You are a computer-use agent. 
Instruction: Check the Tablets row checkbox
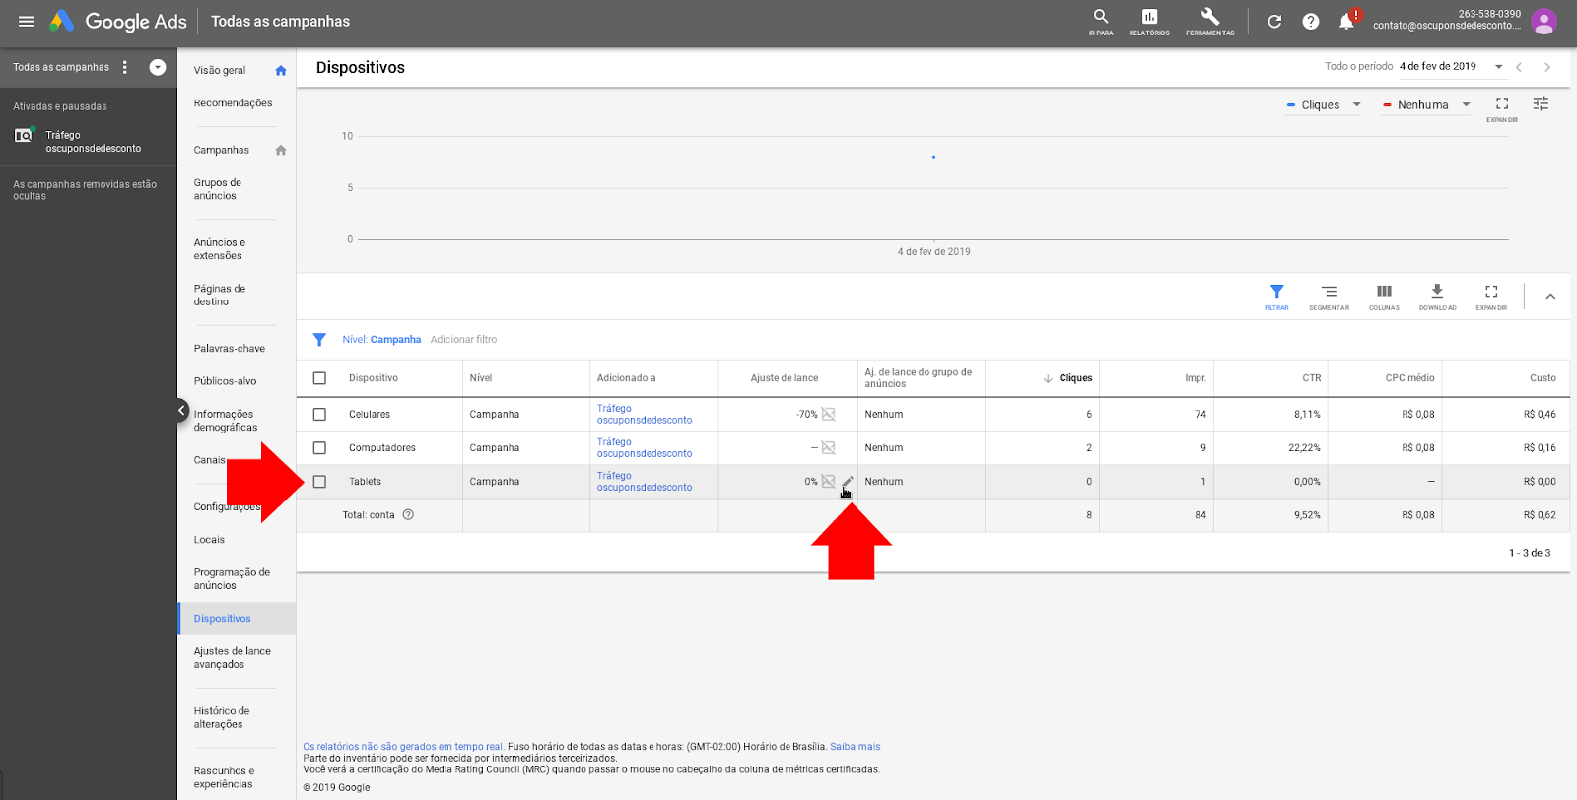(x=319, y=482)
